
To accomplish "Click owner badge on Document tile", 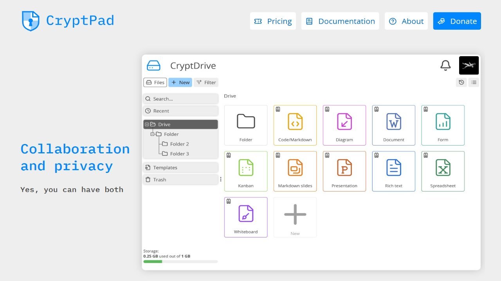I will 377,109.
